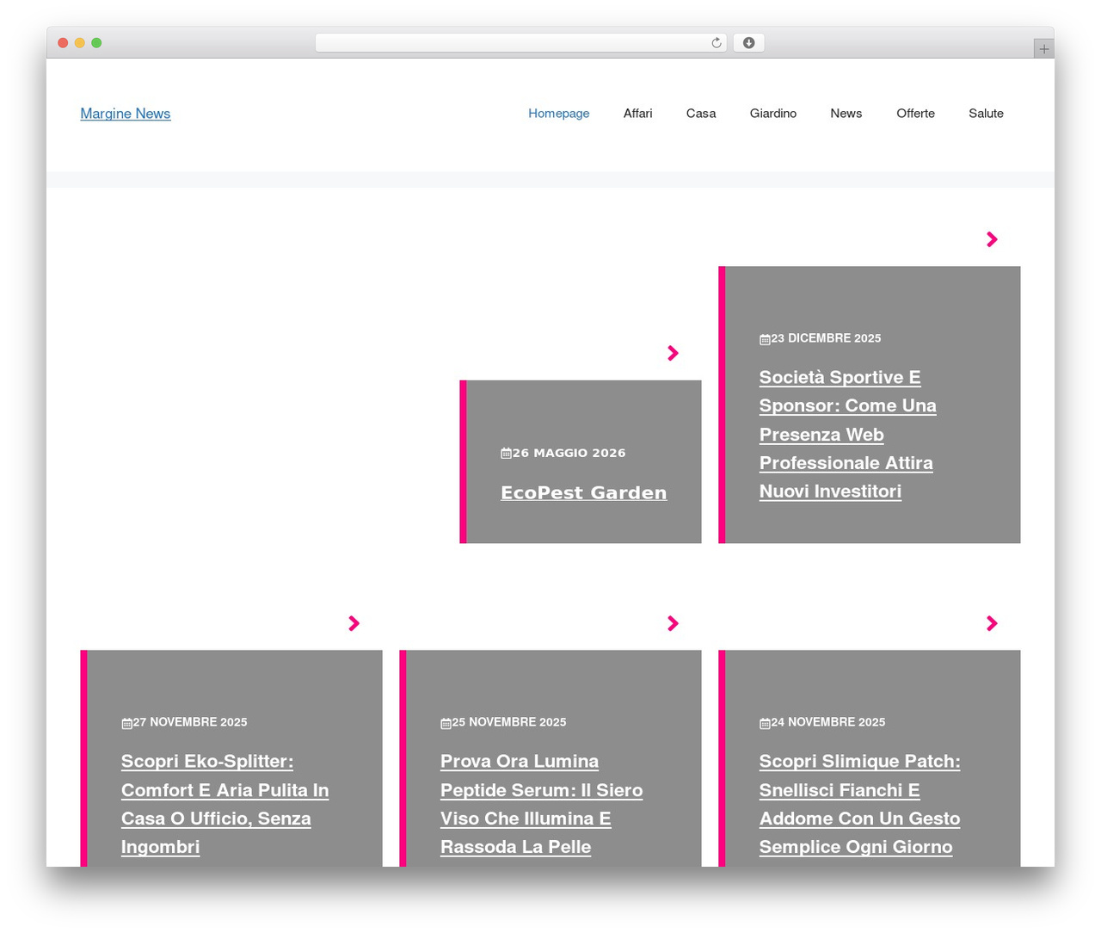The height and width of the screenshot is (933, 1101).
Task: Click the browser download icon button
Action: (x=748, y=43)
